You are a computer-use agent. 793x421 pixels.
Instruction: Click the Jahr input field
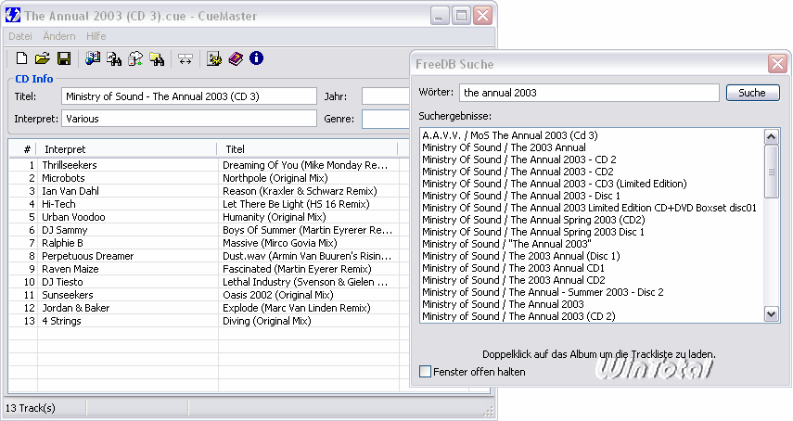(x=386, y=96)
